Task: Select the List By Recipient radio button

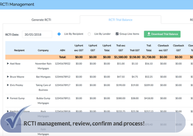Action: point(59,34)
